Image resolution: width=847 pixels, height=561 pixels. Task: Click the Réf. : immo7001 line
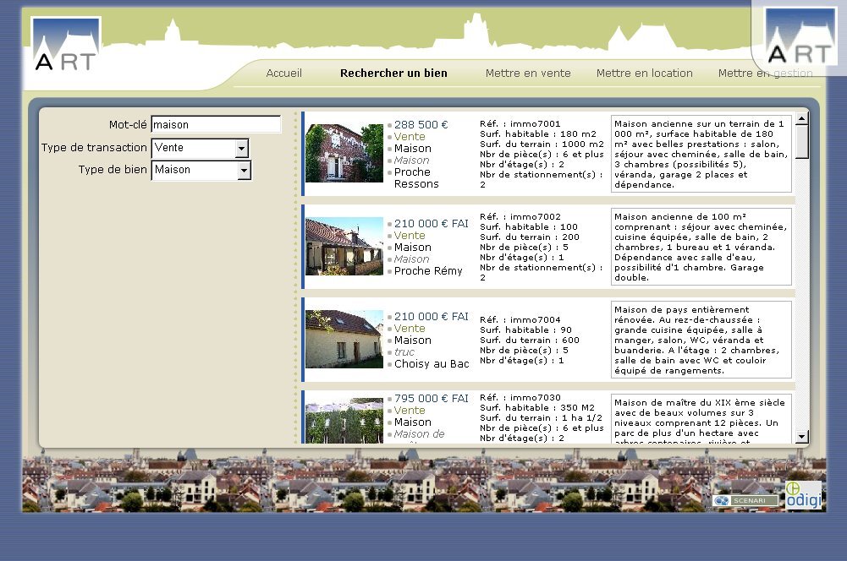[520, 123]
